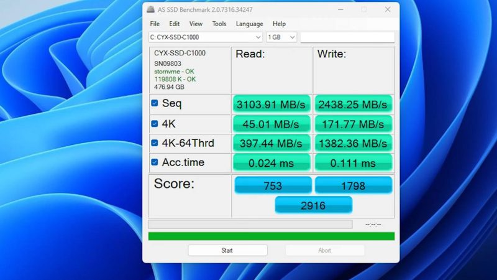Disable the 4K-64Thrd test checkbox

[x=155, y=143]
